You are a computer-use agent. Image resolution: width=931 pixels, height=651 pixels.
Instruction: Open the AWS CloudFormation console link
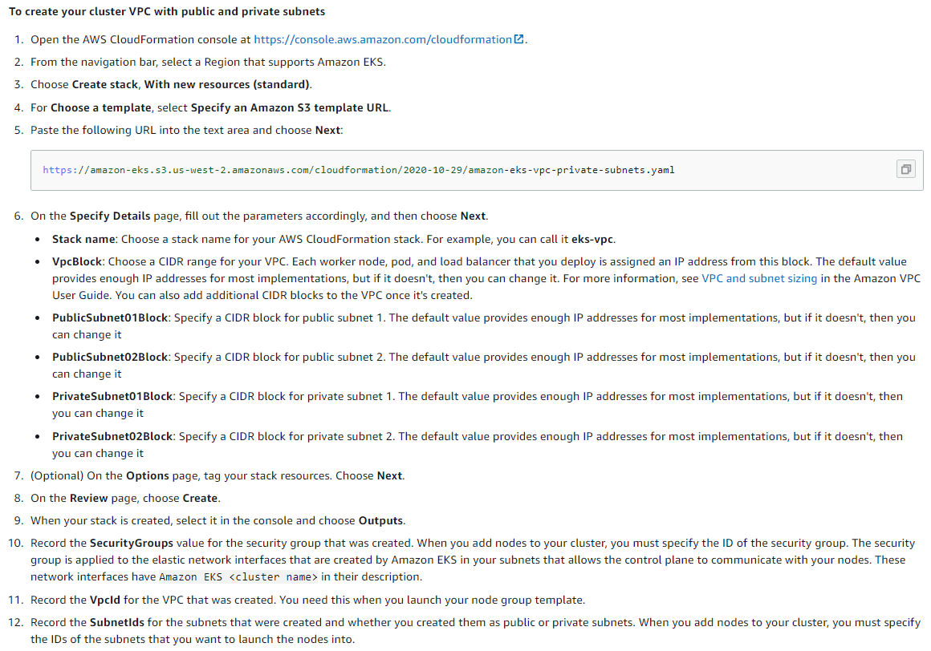(x=383, y=39)
